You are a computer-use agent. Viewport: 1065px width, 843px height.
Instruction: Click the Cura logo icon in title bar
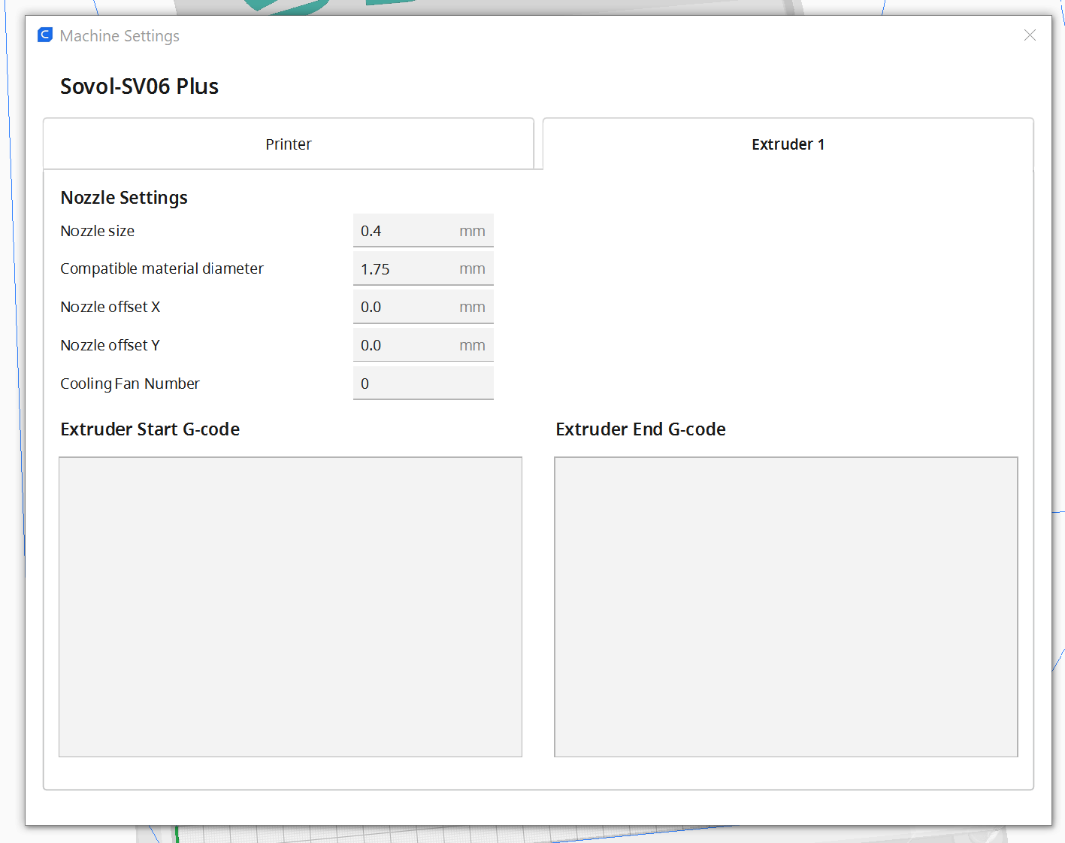coord(45,35)
